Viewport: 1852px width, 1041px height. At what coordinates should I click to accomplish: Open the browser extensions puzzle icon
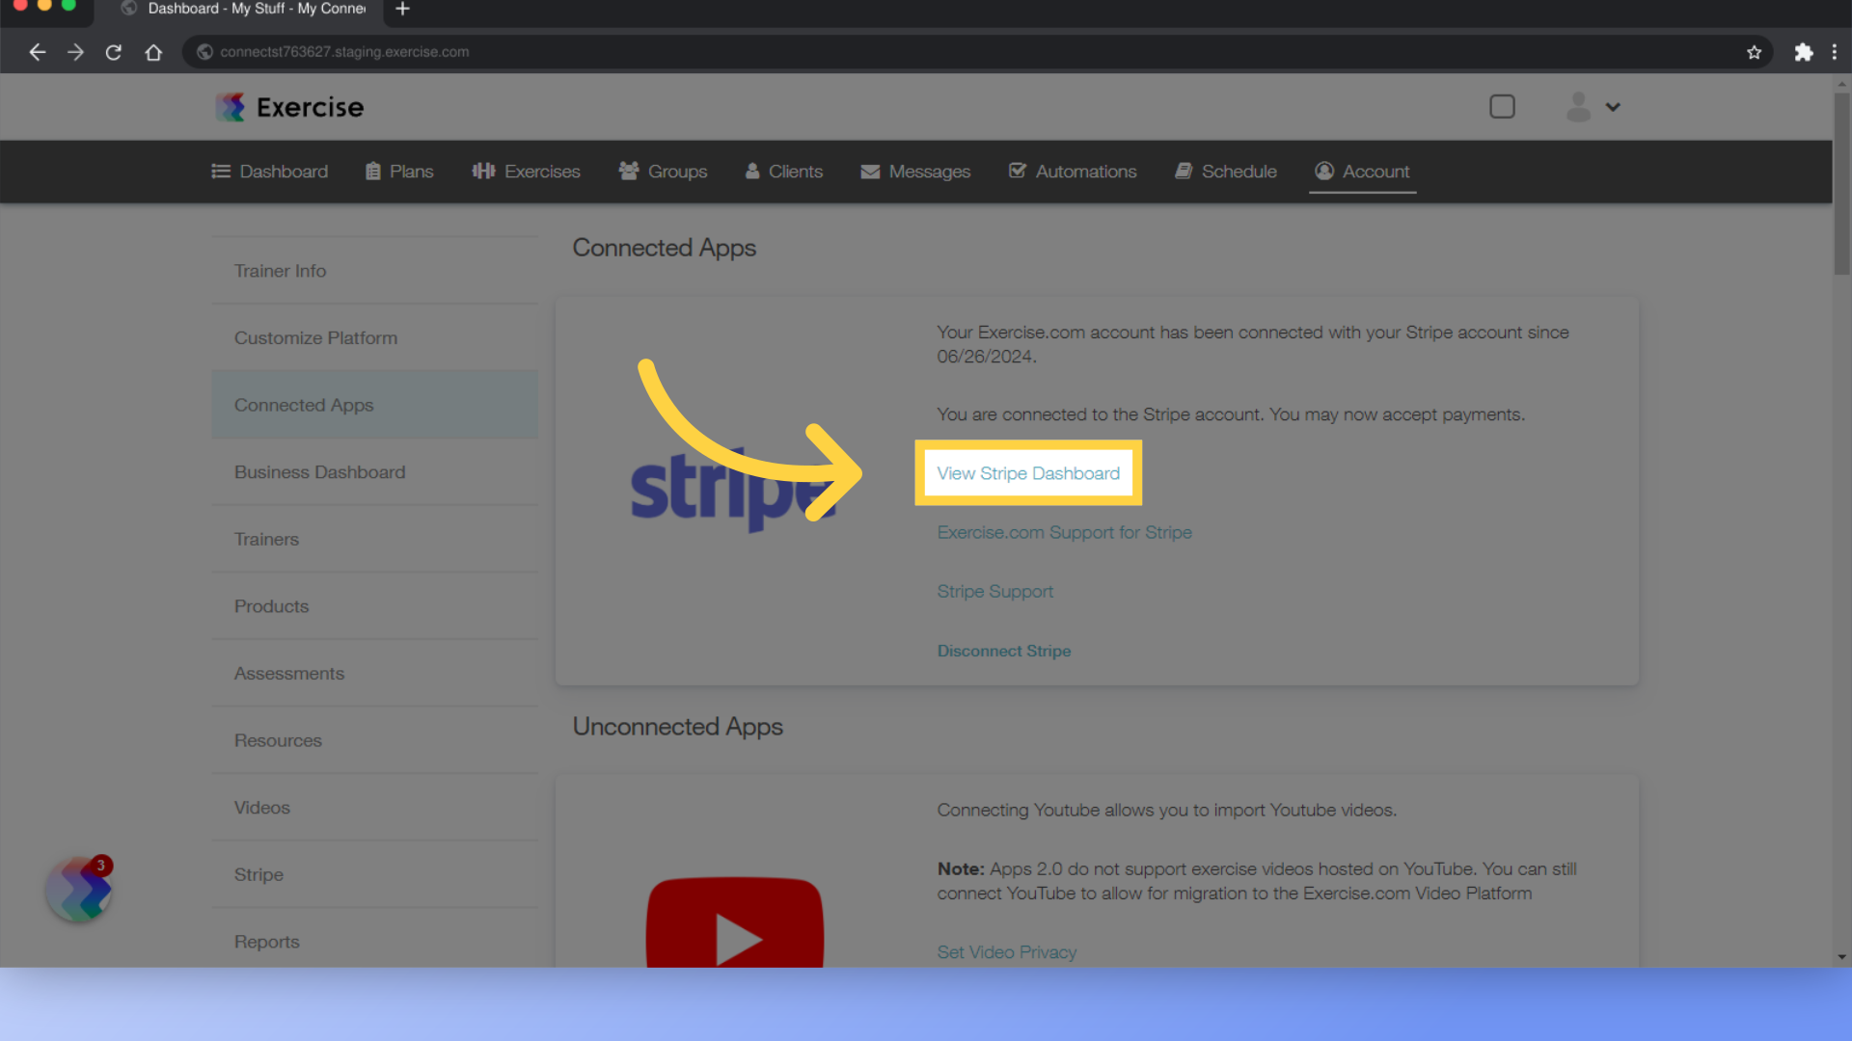pos(1803,52)
